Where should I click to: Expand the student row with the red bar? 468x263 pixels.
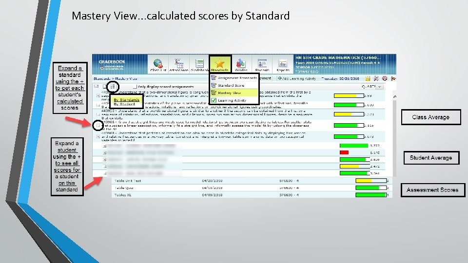(104, 152)
